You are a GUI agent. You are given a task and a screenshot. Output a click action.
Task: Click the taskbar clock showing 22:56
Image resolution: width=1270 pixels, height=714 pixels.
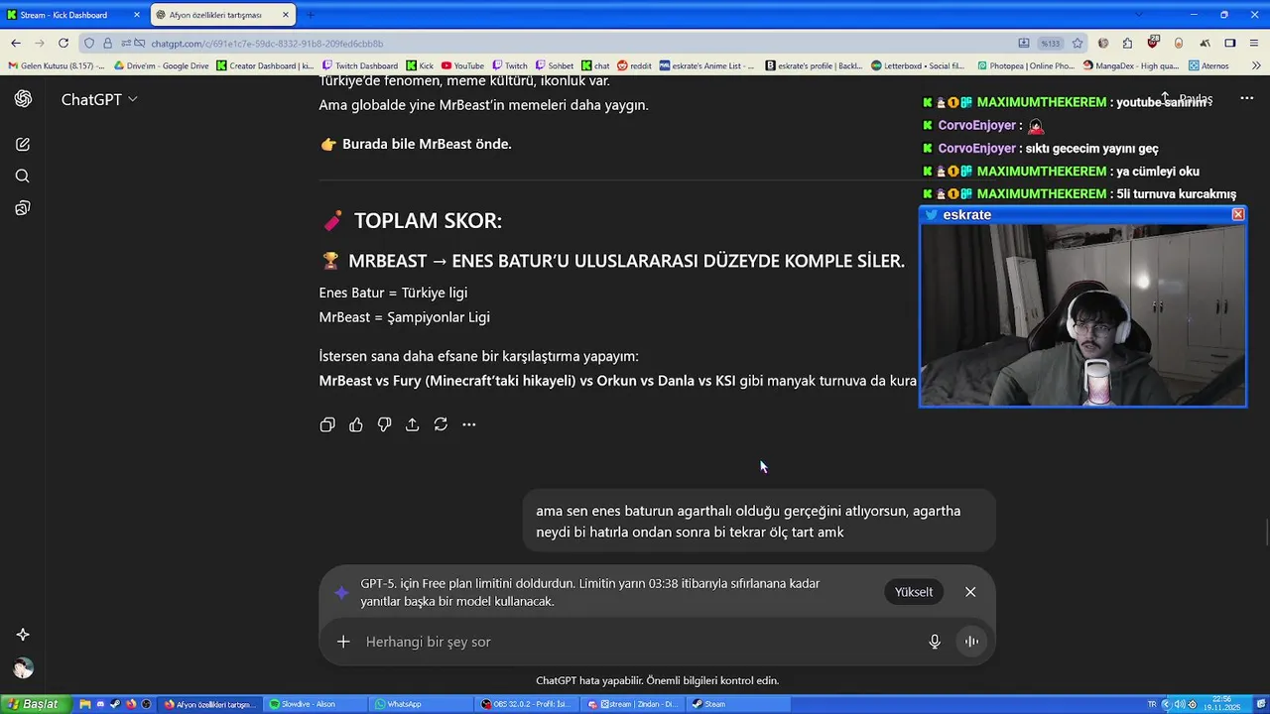click(1220, 704)
